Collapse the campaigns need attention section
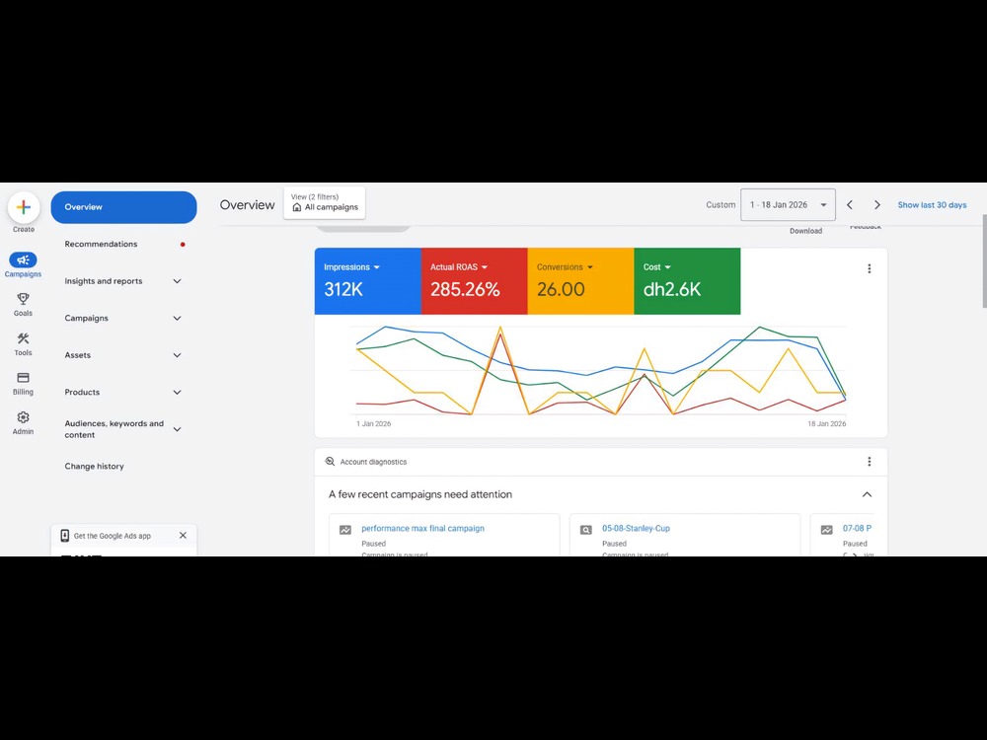Image resolution: width=987 pixels, height=740 pixels. coord(867,494)
